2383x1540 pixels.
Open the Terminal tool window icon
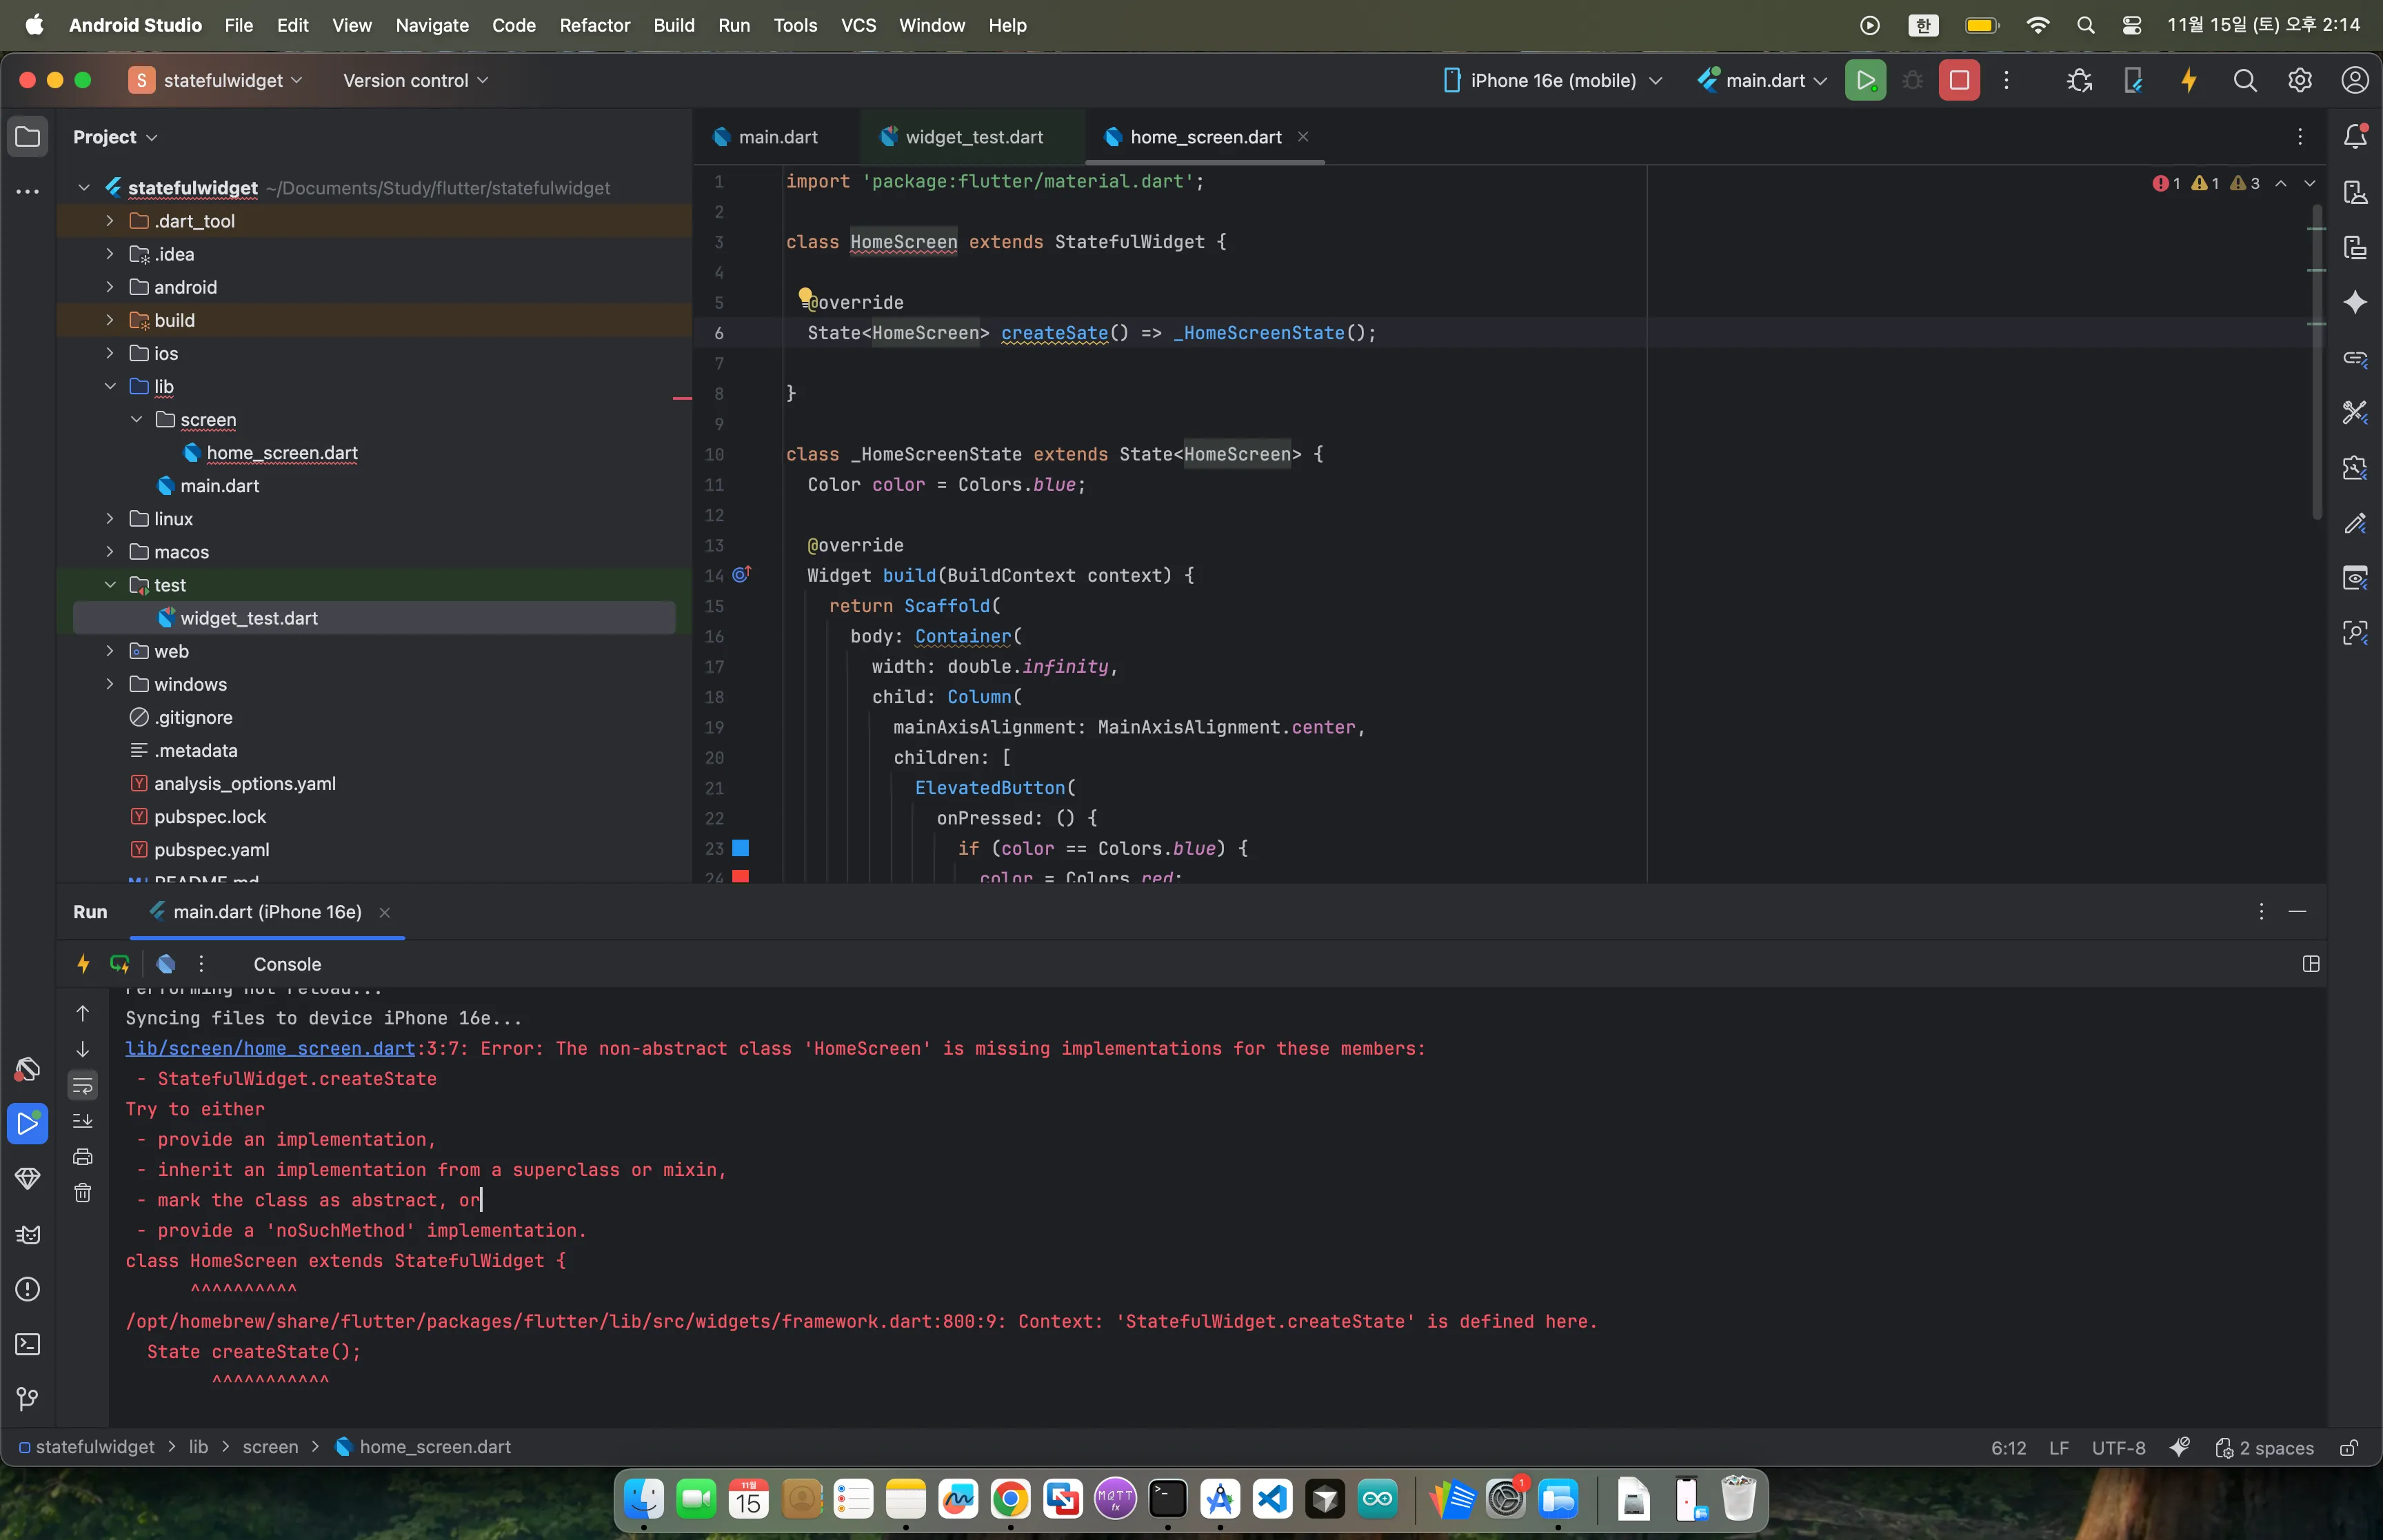[x=27, y=1344]
